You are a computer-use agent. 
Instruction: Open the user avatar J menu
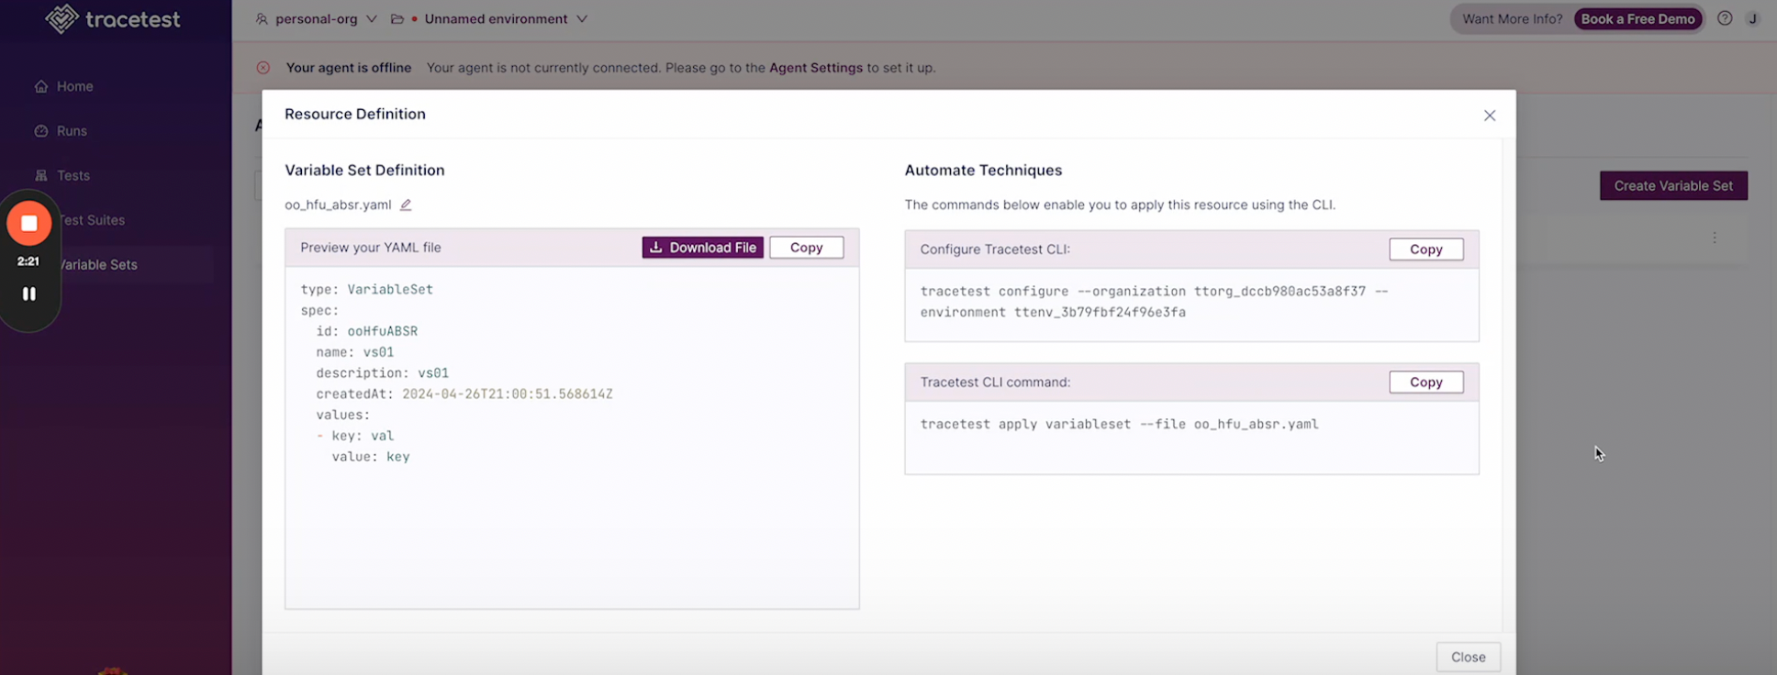pyautogui.click(x=1752, y=18)
